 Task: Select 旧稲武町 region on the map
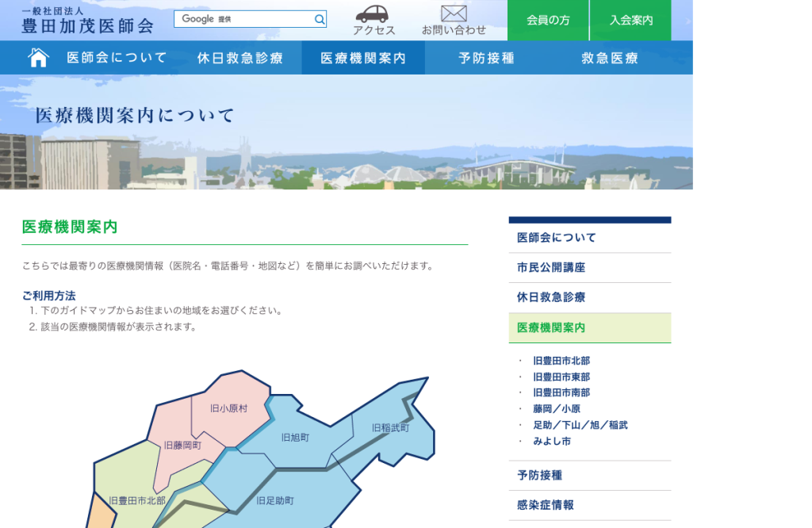coord(390,428)
